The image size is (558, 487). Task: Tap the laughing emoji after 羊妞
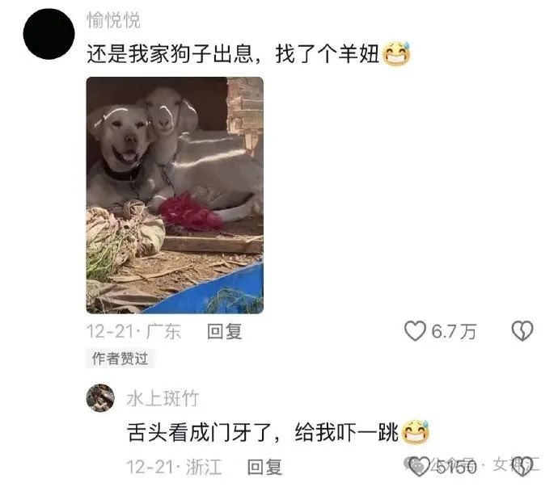click(396, 54)
